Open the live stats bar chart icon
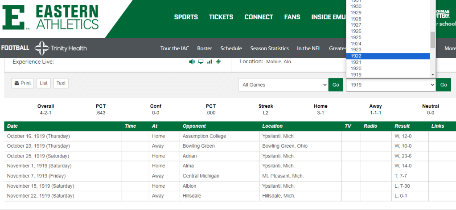Viewport: 456px width, 210px height. (x=210, y=62)
